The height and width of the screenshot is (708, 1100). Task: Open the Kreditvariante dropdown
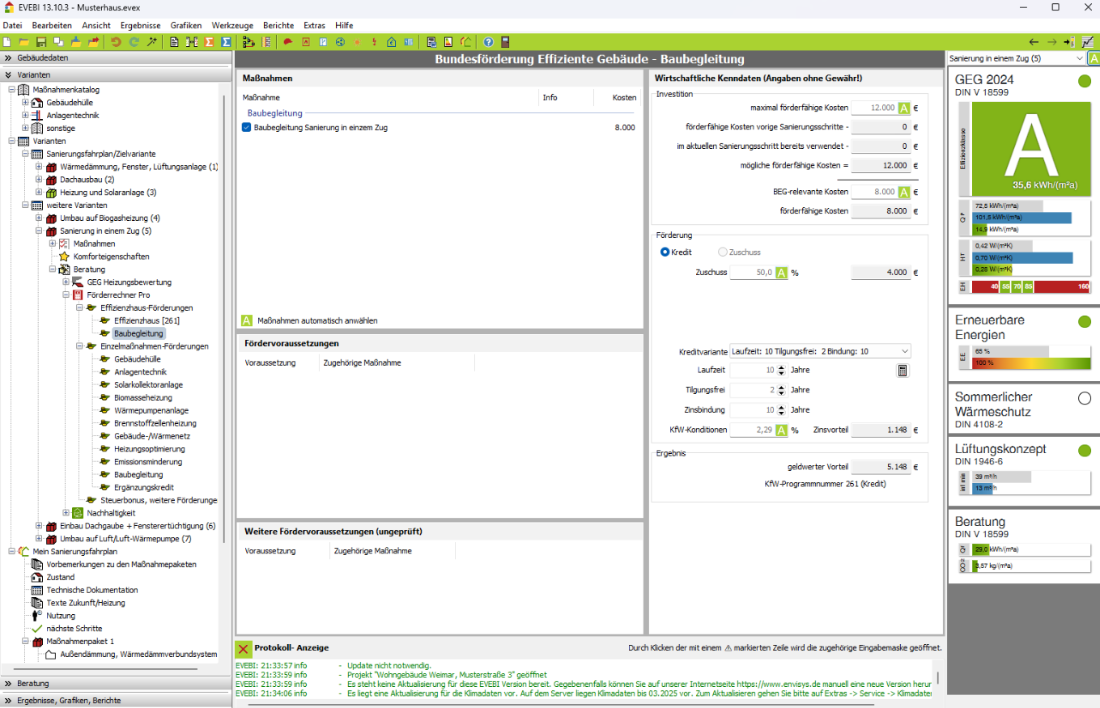pos(904,351)
